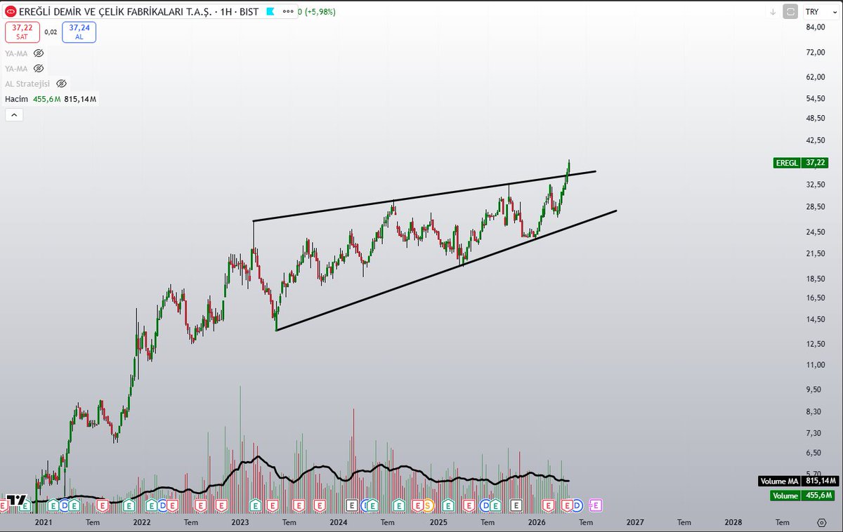843x532 pixels.
Task: Click the 28,50 price axis value
Action: (x=815, y=207)
